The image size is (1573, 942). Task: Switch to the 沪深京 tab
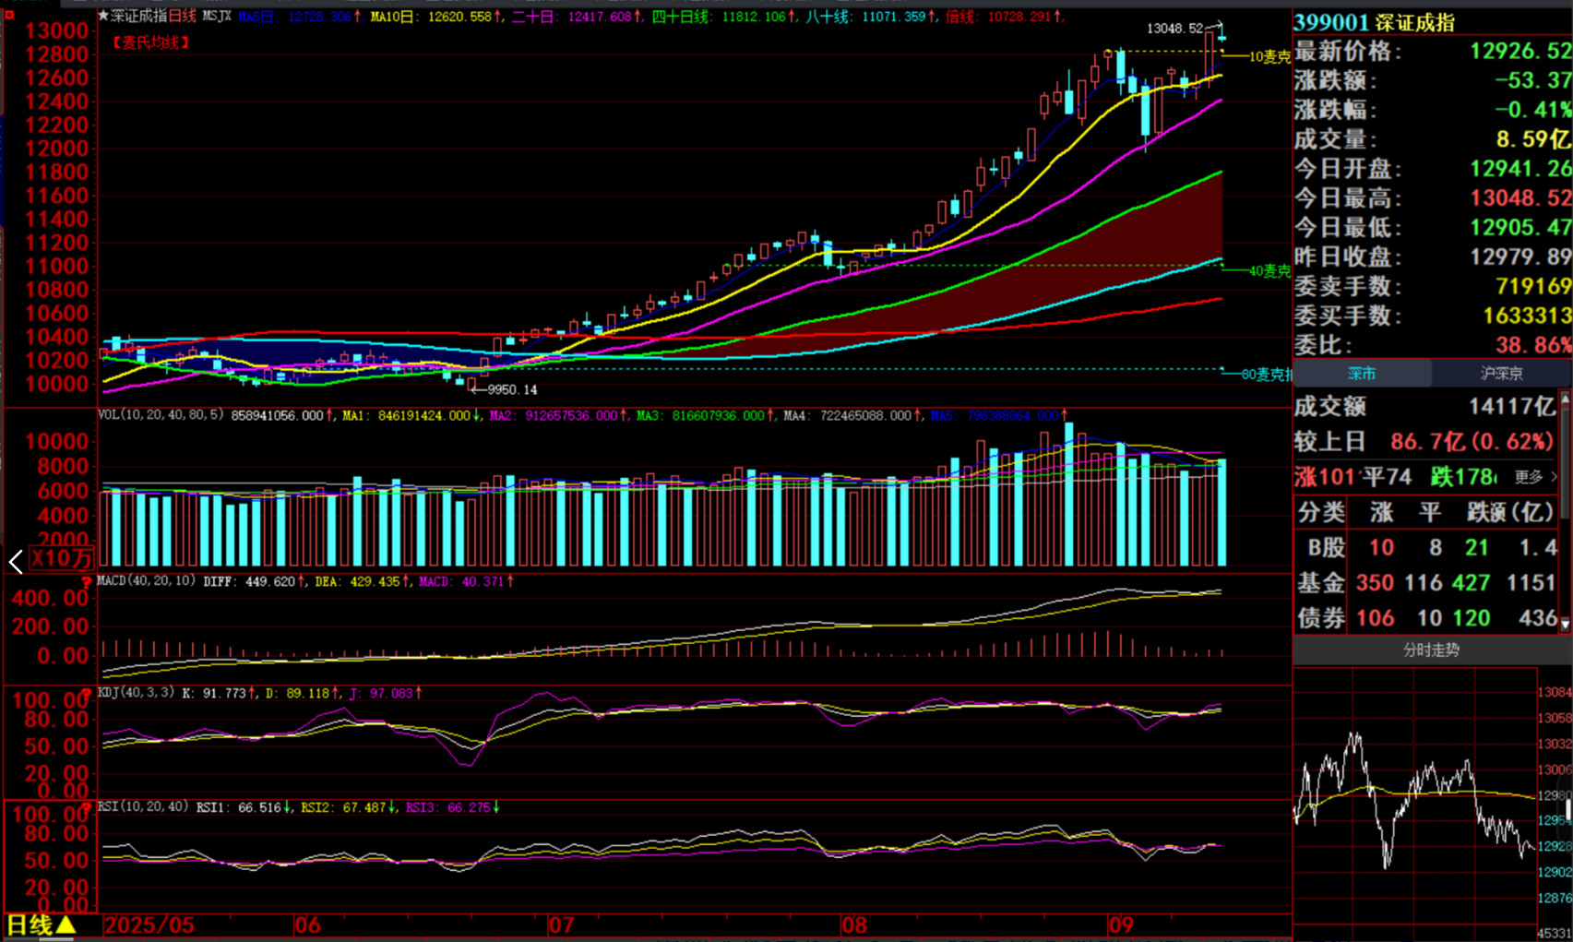pos(1501,374)
